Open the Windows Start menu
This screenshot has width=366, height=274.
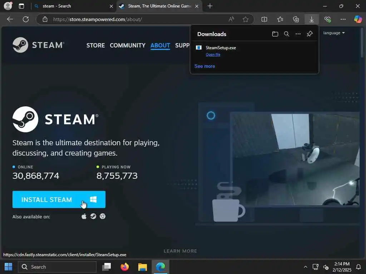tap(9, 267)
